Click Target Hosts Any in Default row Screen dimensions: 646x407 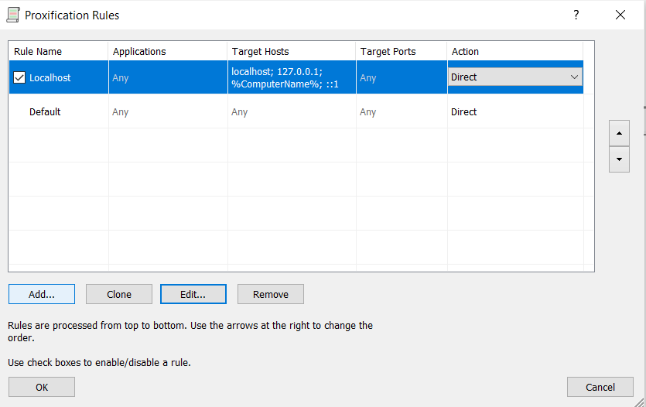239,112
